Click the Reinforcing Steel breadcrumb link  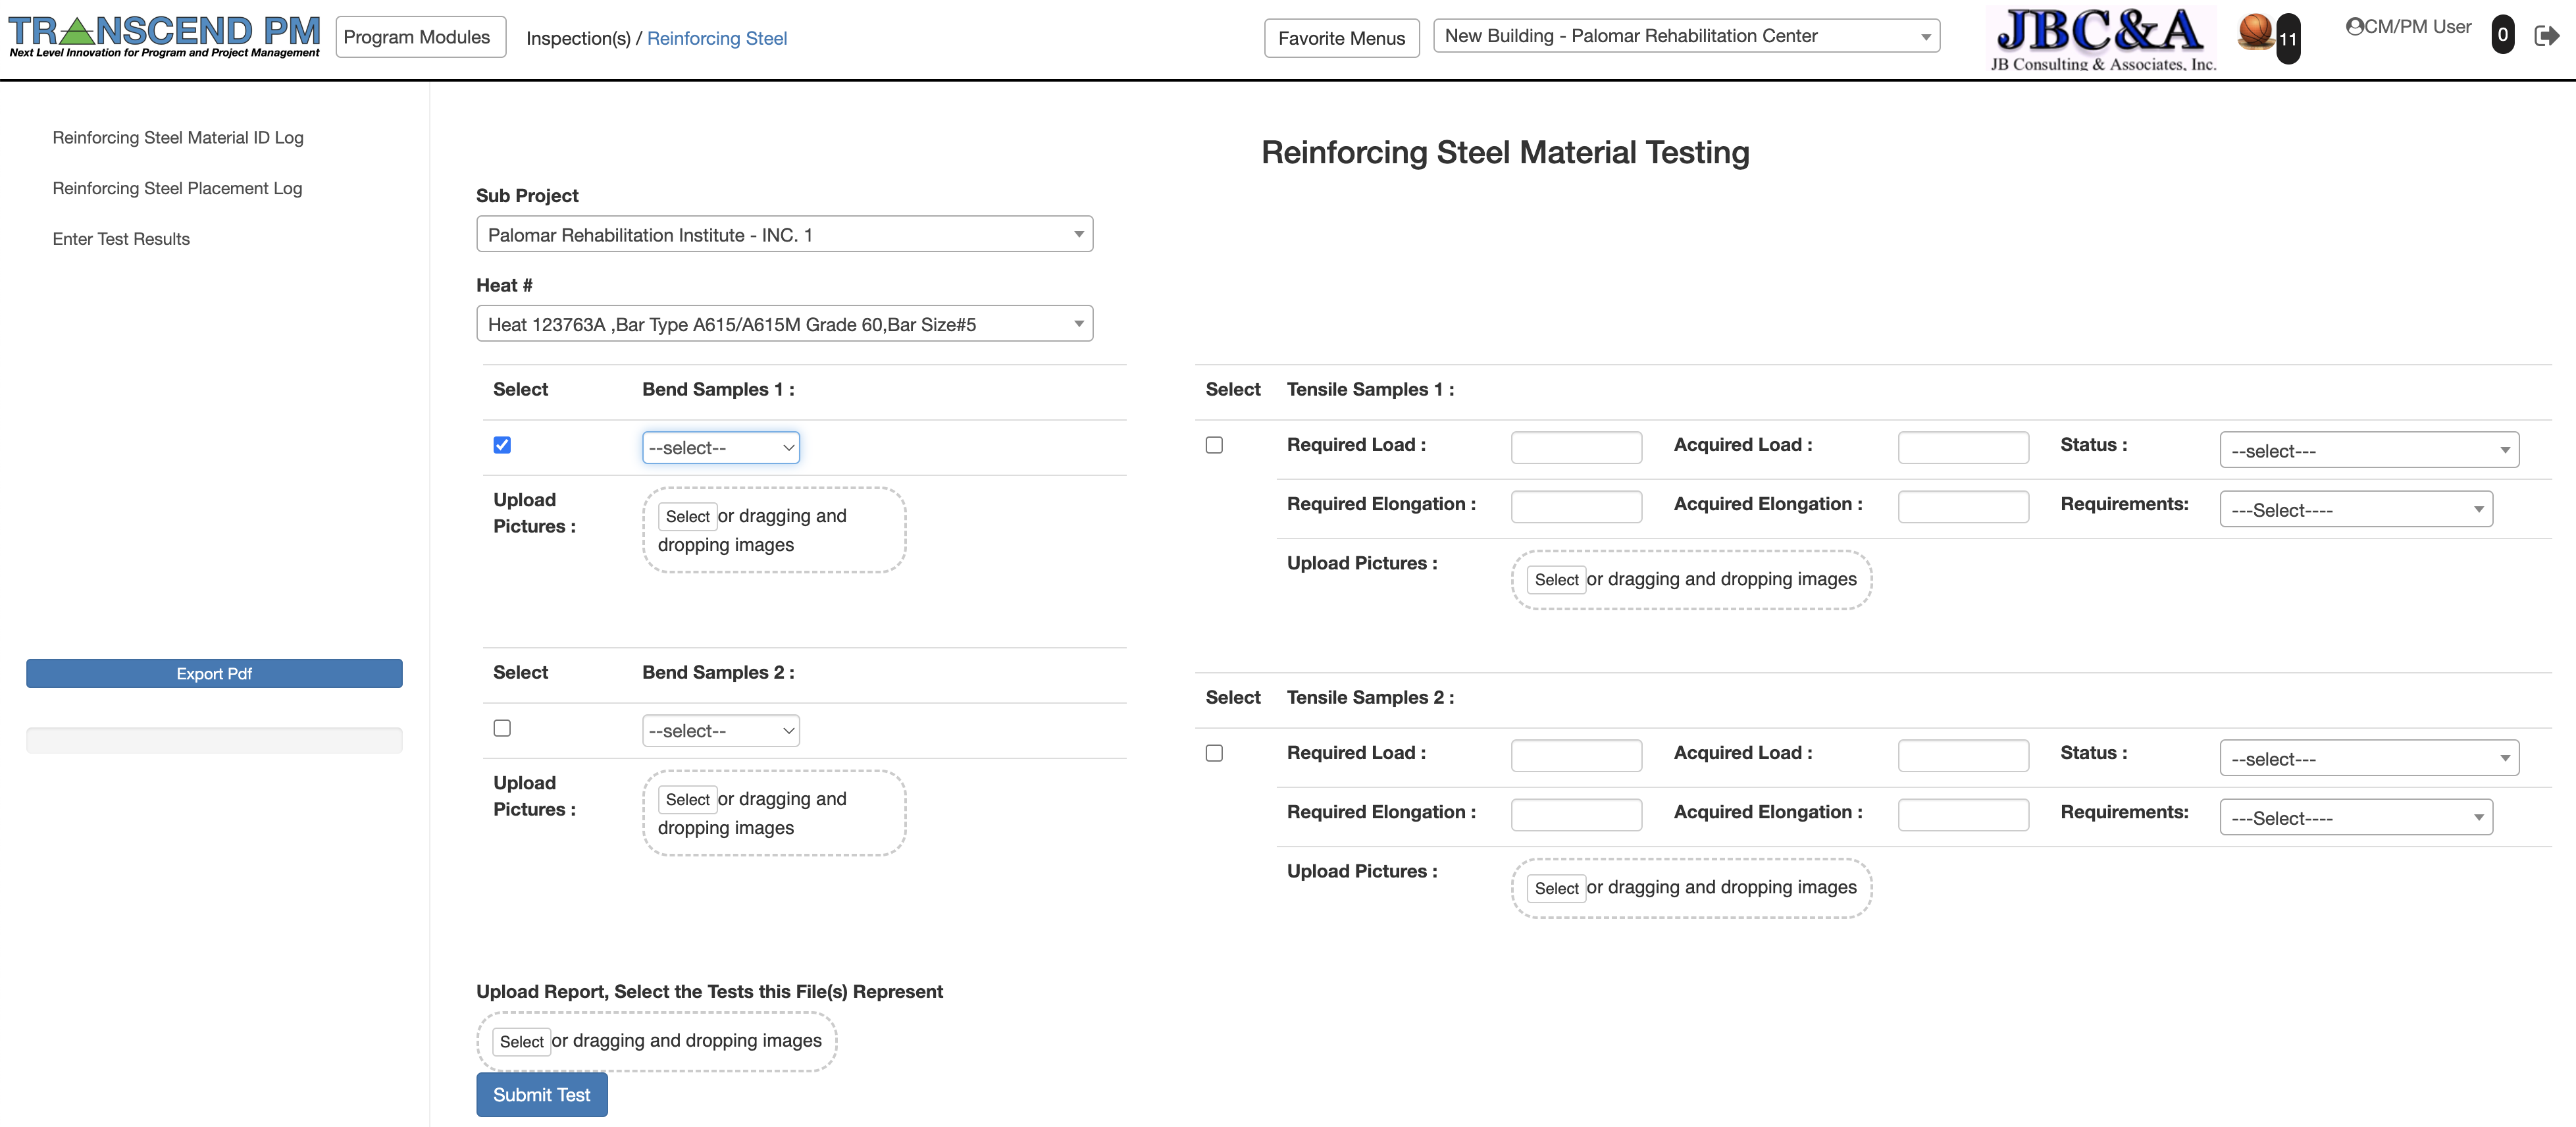[717, 38]
